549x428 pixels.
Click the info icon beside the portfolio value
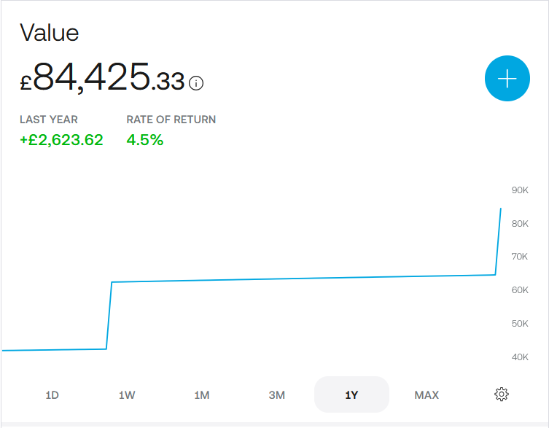point(196,83)
